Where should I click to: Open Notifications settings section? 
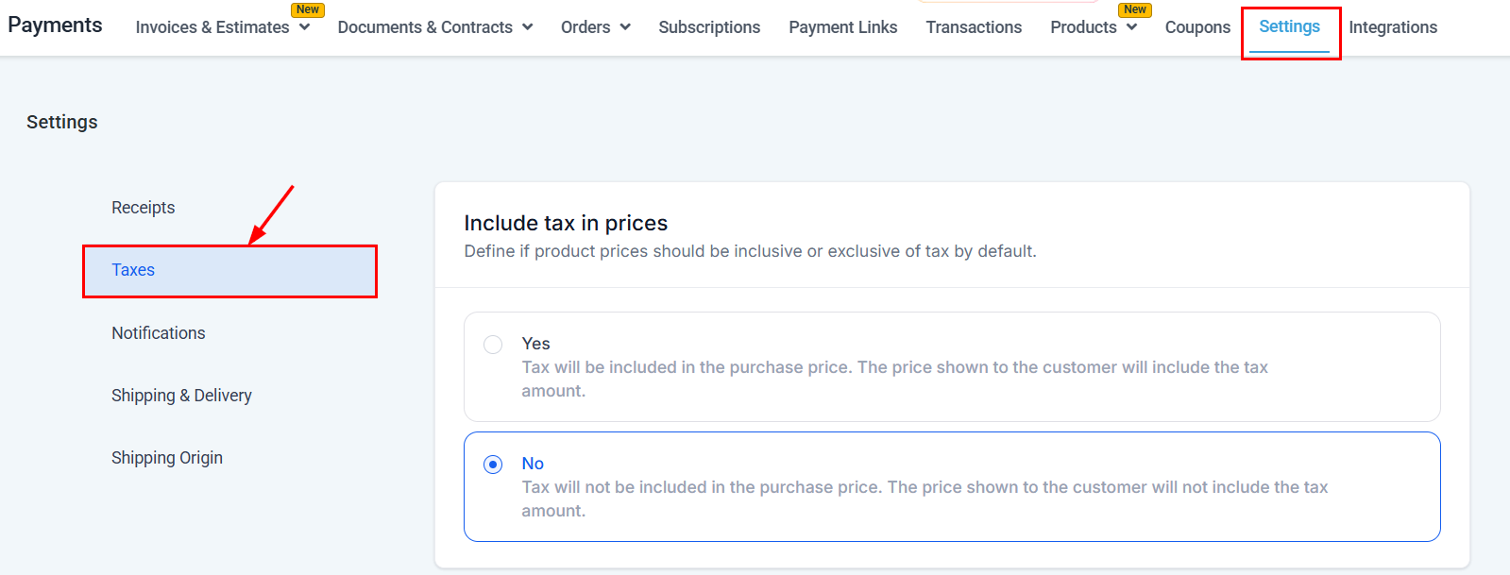point(159,333)
